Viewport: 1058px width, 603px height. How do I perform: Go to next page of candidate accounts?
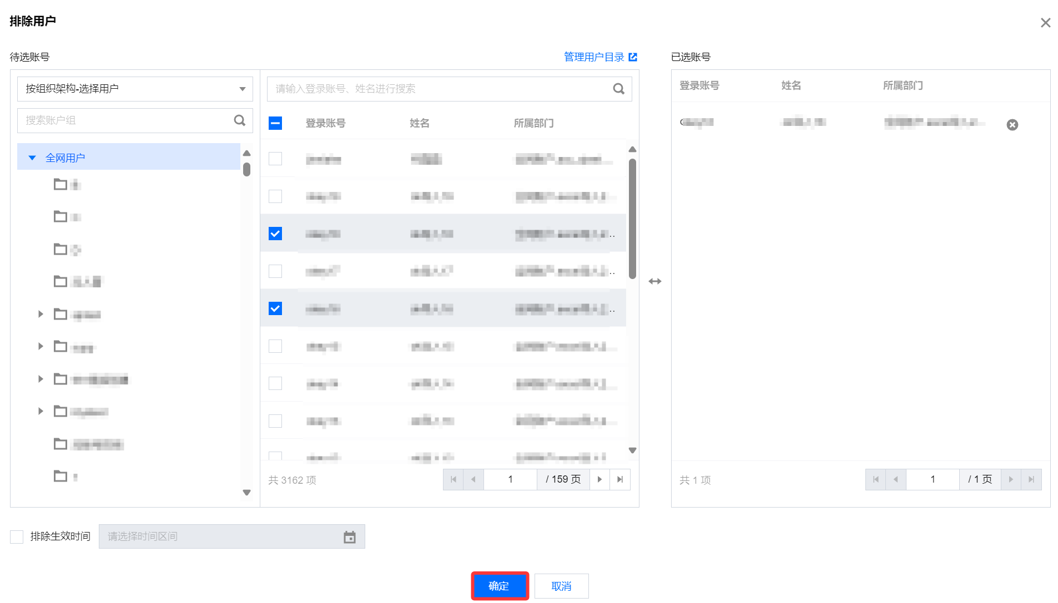599,479
